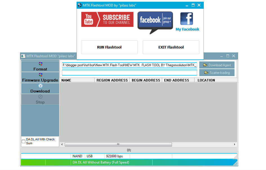Close the launcher popup window

pyautogui.click(x=199, y=5)
